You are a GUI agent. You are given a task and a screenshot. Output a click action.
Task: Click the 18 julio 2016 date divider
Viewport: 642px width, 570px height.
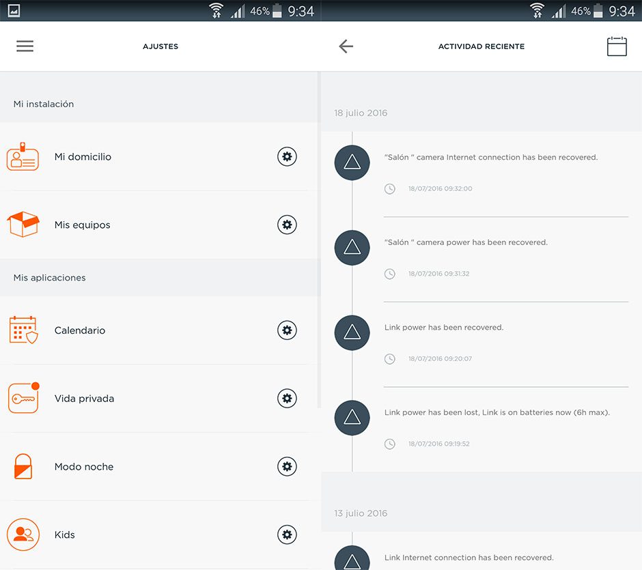pos(360,113)
